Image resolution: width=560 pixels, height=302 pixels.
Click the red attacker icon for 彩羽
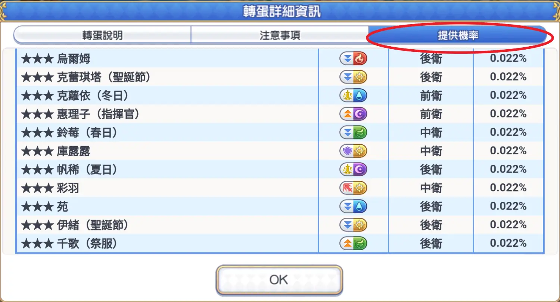[347, 188]
